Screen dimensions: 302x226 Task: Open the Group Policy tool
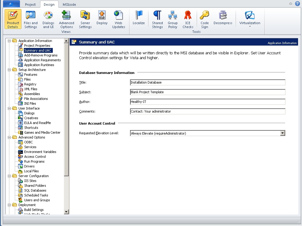coord(173,19)
